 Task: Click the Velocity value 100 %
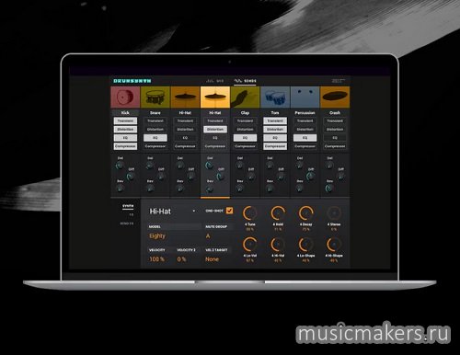coord(156,259)
